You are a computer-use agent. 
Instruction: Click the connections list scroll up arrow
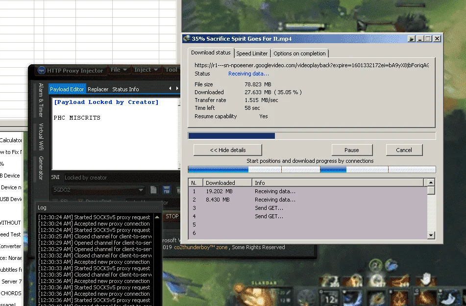431,182
